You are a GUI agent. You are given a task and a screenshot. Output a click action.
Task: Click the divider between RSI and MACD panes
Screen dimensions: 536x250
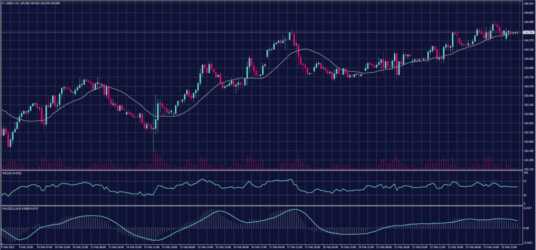[262, 205]
